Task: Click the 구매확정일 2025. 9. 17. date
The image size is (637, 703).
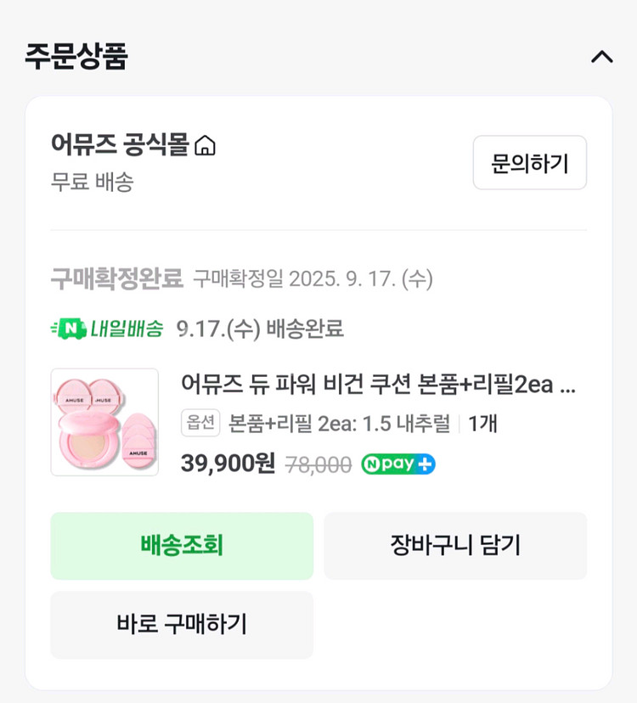Action: point(313,278)
